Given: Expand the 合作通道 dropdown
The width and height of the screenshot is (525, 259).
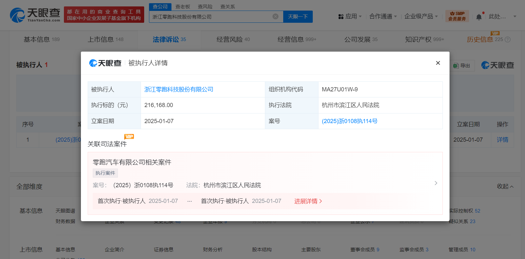Looking at the screenshot, I should [383, 16].
